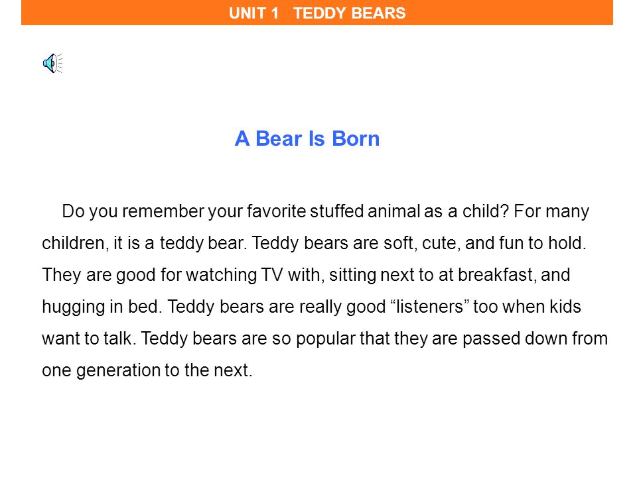Click the word 'listeners' in quotes
The width and height of the screenshot is (637, 477).
429,307
